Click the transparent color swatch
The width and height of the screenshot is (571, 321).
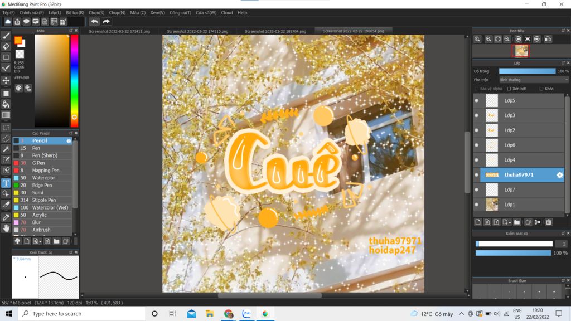(x=20, y=54)
